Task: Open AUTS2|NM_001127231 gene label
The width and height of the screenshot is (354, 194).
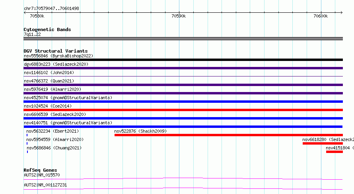Action: [45, 185]
